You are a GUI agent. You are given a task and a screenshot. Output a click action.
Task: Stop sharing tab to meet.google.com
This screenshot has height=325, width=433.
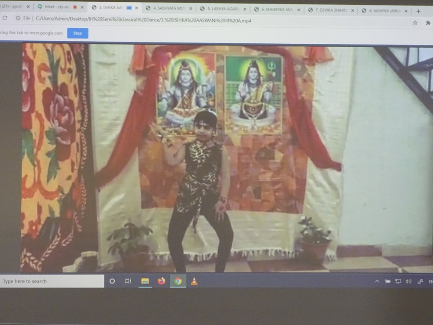tap(78, 33)
